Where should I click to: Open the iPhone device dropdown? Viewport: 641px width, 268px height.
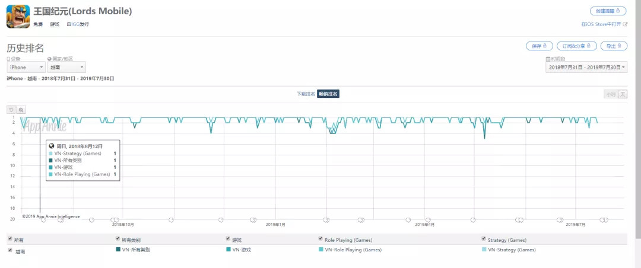pos(26,68)
